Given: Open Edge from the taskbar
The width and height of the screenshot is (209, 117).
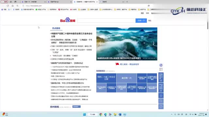Looking at the screenshot, I should pyautogui.click(x=105, y=114).
